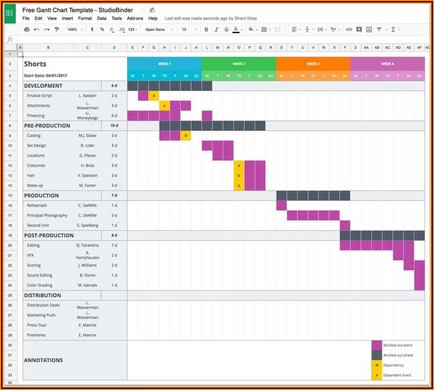Click the formula bar input field
Image resolution: width=434 pixels, height=390 pixels.
click(x=221, y=40)
